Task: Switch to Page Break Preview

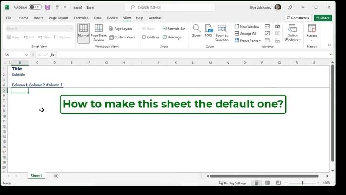Action: 98,33
